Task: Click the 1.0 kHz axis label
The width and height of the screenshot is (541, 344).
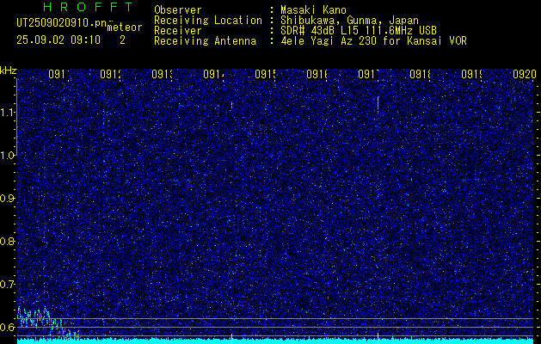Action: [8, 156]
